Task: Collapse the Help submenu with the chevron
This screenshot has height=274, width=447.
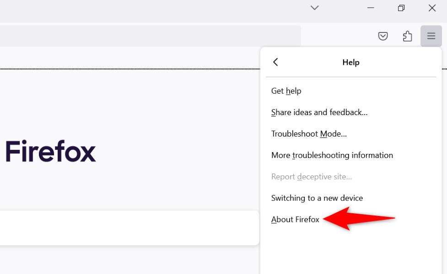Action: pos(275,62)
